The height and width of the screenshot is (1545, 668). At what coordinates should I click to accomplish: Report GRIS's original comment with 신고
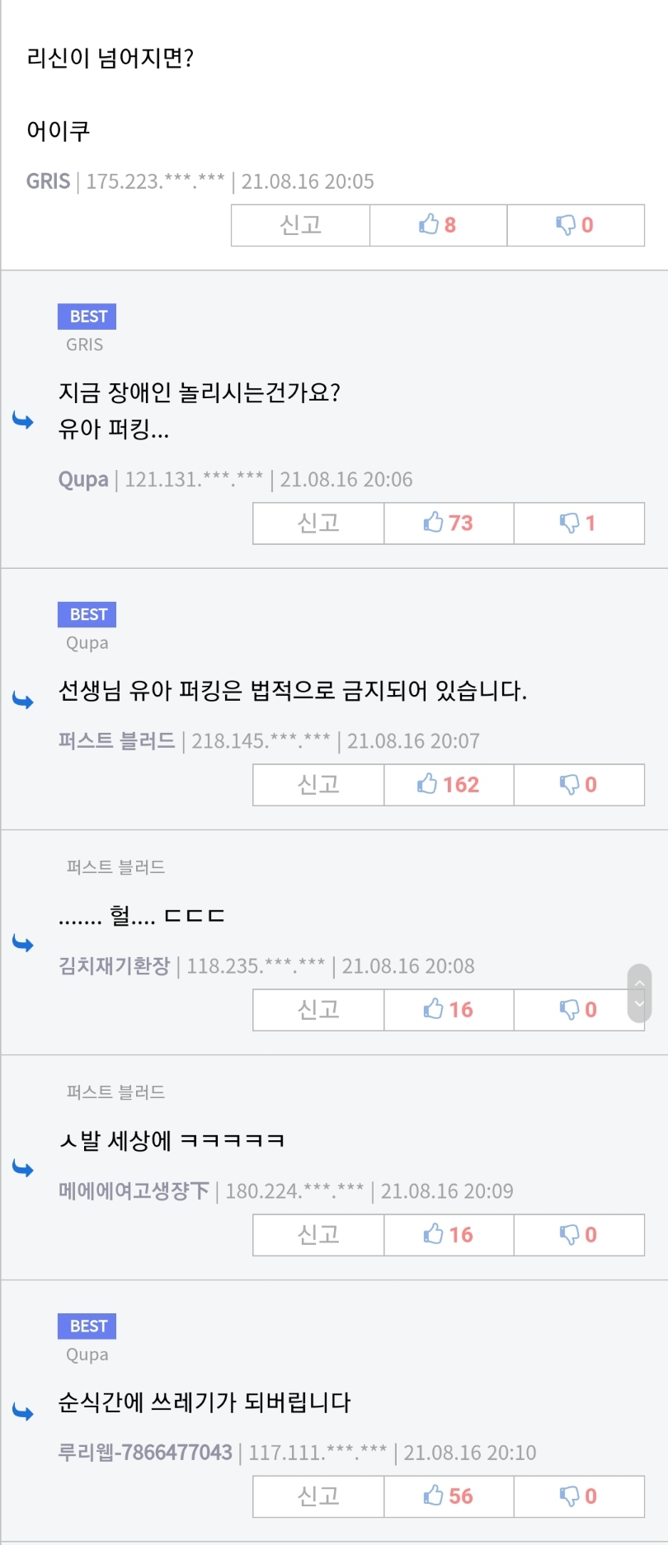[x=300, y=225]
